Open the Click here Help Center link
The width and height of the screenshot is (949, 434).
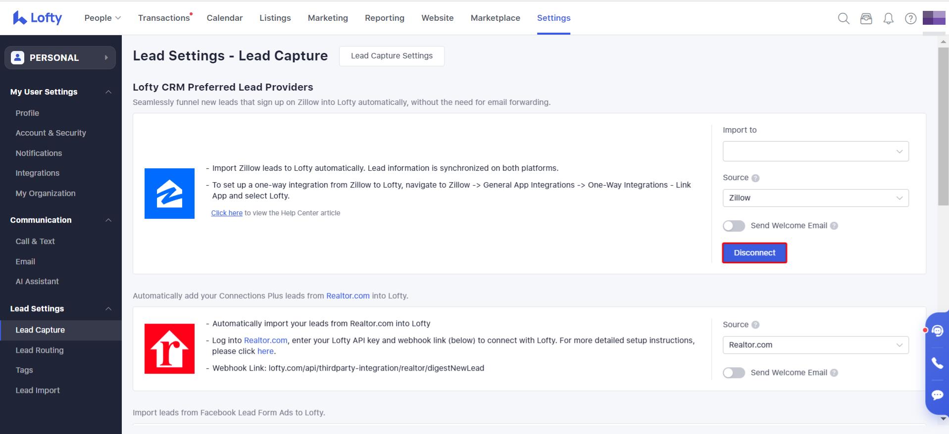pyautogui.click(x=227, y=213)
